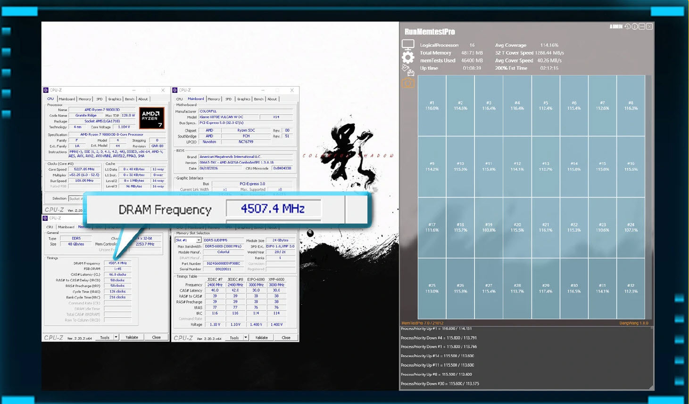The height and width of the screenshot is (404, 689).
Task: Click the Tools button in the SPD window
Action: pyautogui.click(x=234, y=338)
